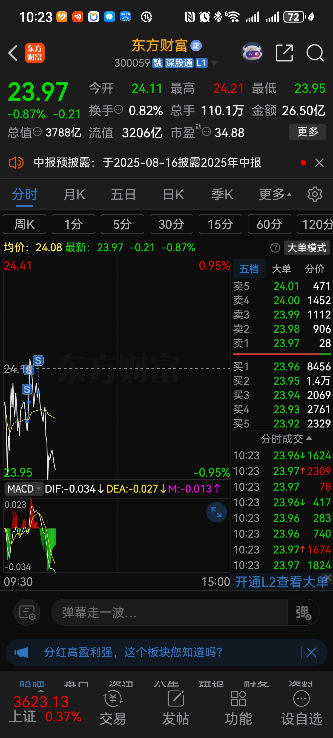Open the 交易 trade icon
The image size is (333, 738).
[x=113, y=708]
